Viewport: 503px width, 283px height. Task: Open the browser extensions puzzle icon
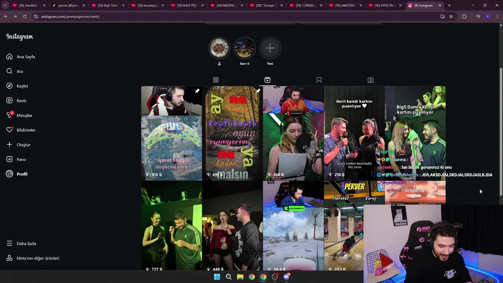[464, 17]
